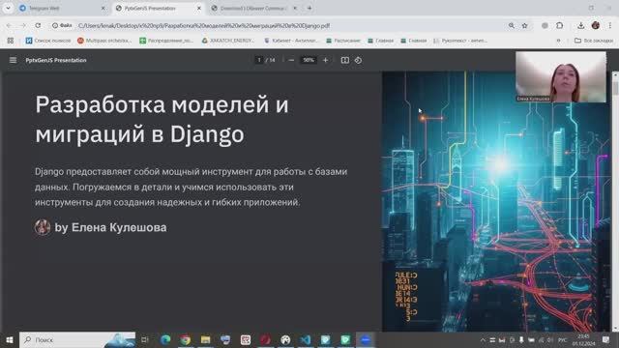Click the speaker webcam thumbnail

click(561, 77)
